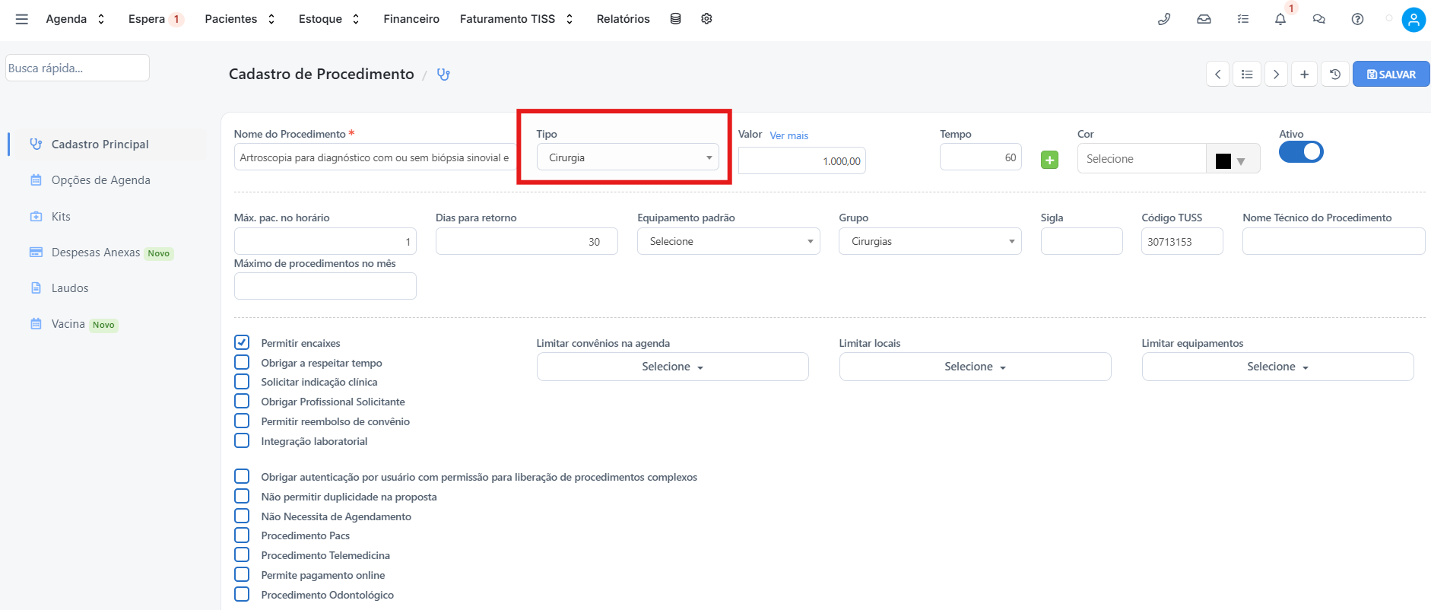
Task: Open notifications via the bell icon
Action: [x=1280, y=19]
